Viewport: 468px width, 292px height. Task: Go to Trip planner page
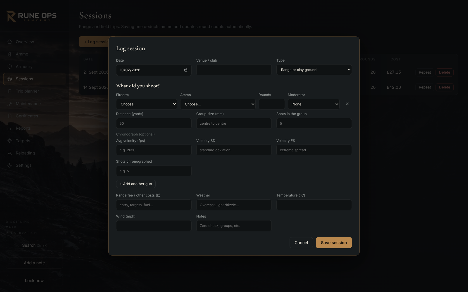[x=34, y=91]
